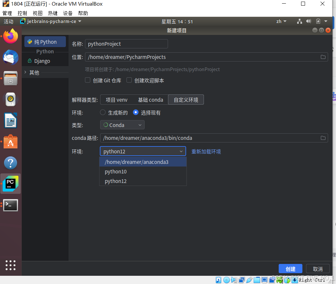The image size is (336, 284).
Task: Click the network status icon in top bar
Action: point(299,21)
